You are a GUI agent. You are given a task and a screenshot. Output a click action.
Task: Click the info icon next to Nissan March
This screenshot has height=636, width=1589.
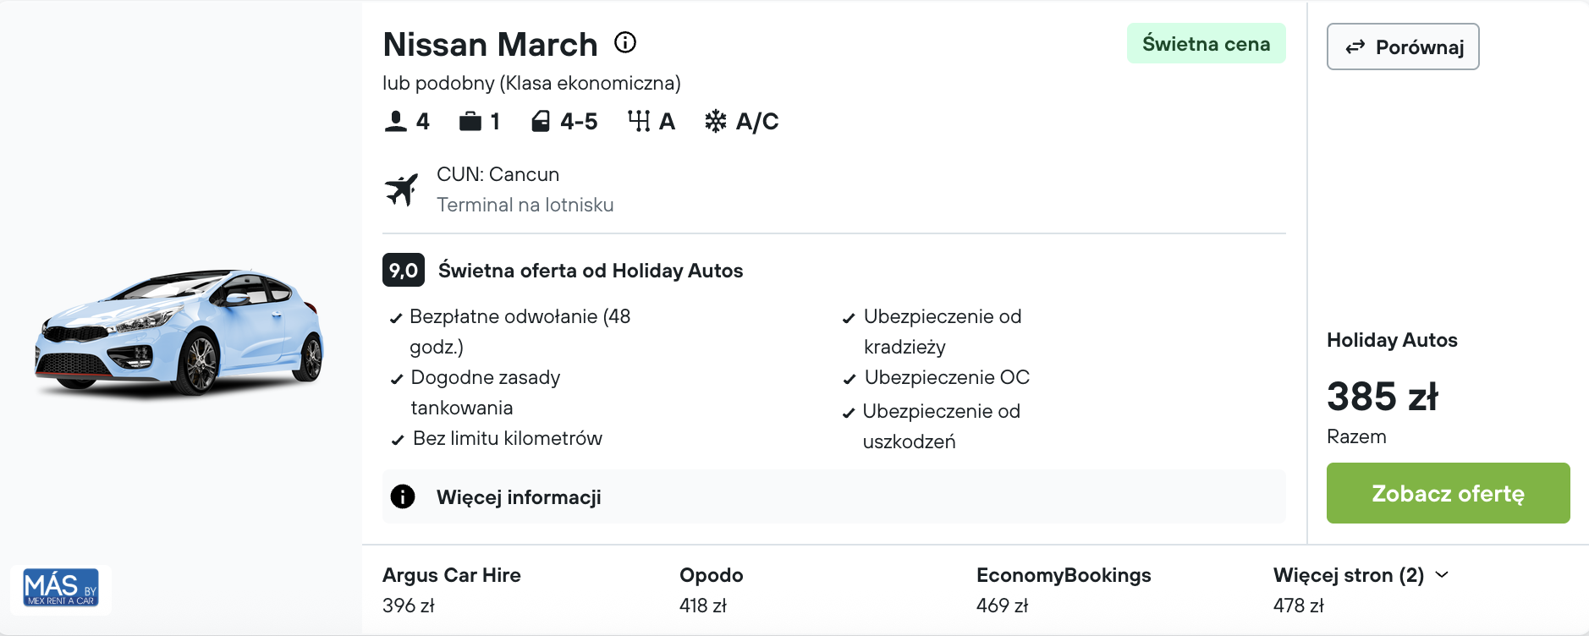point(625,42)
